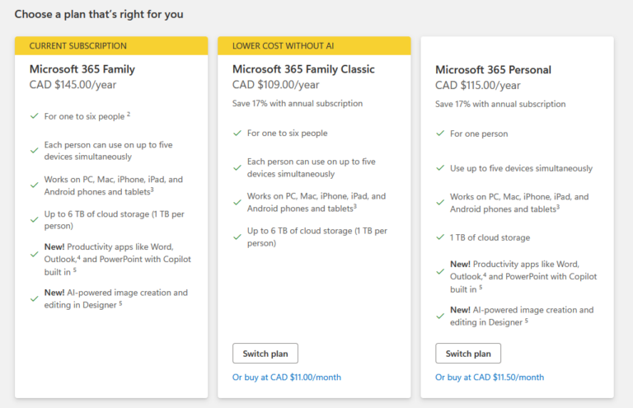Click checkmark beside "Use up to five devices simultaneously"

click(x=440, y=168)
